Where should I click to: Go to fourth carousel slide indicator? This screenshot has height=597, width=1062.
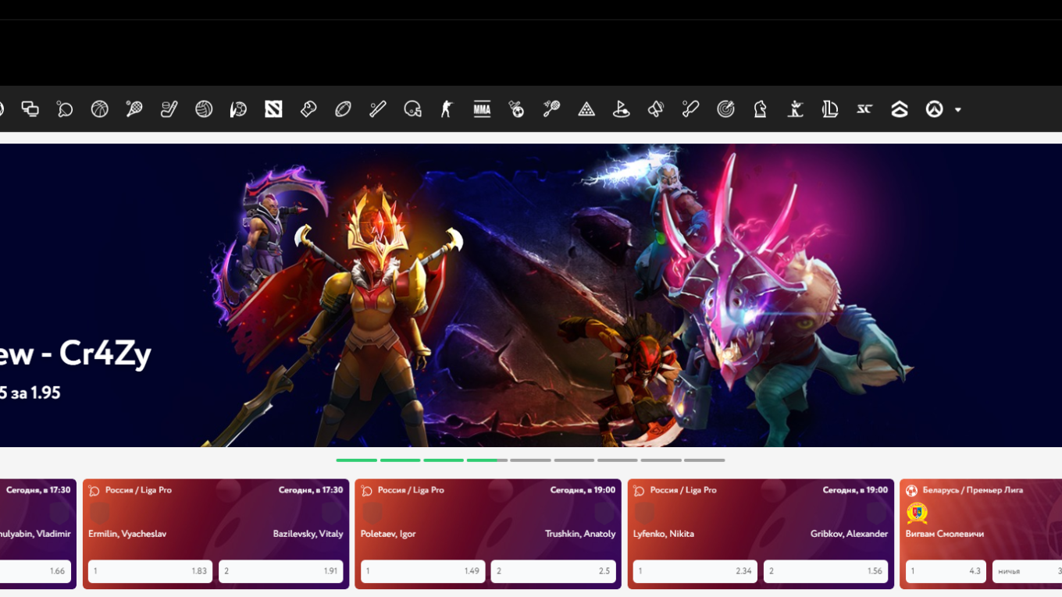coord(487,460)
